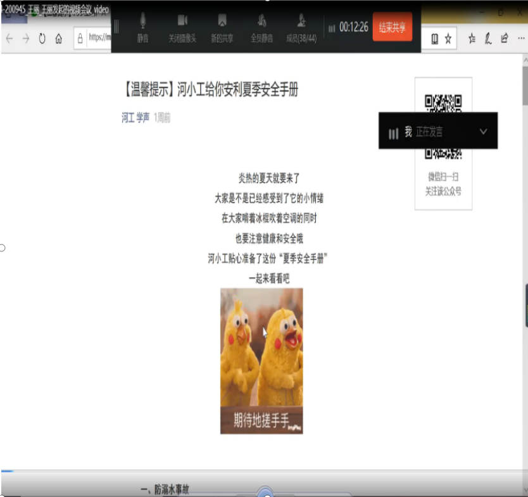Click the audio signal bars beside the timer
The height and width of the screenshot is (497, 528).
[332, 28]
